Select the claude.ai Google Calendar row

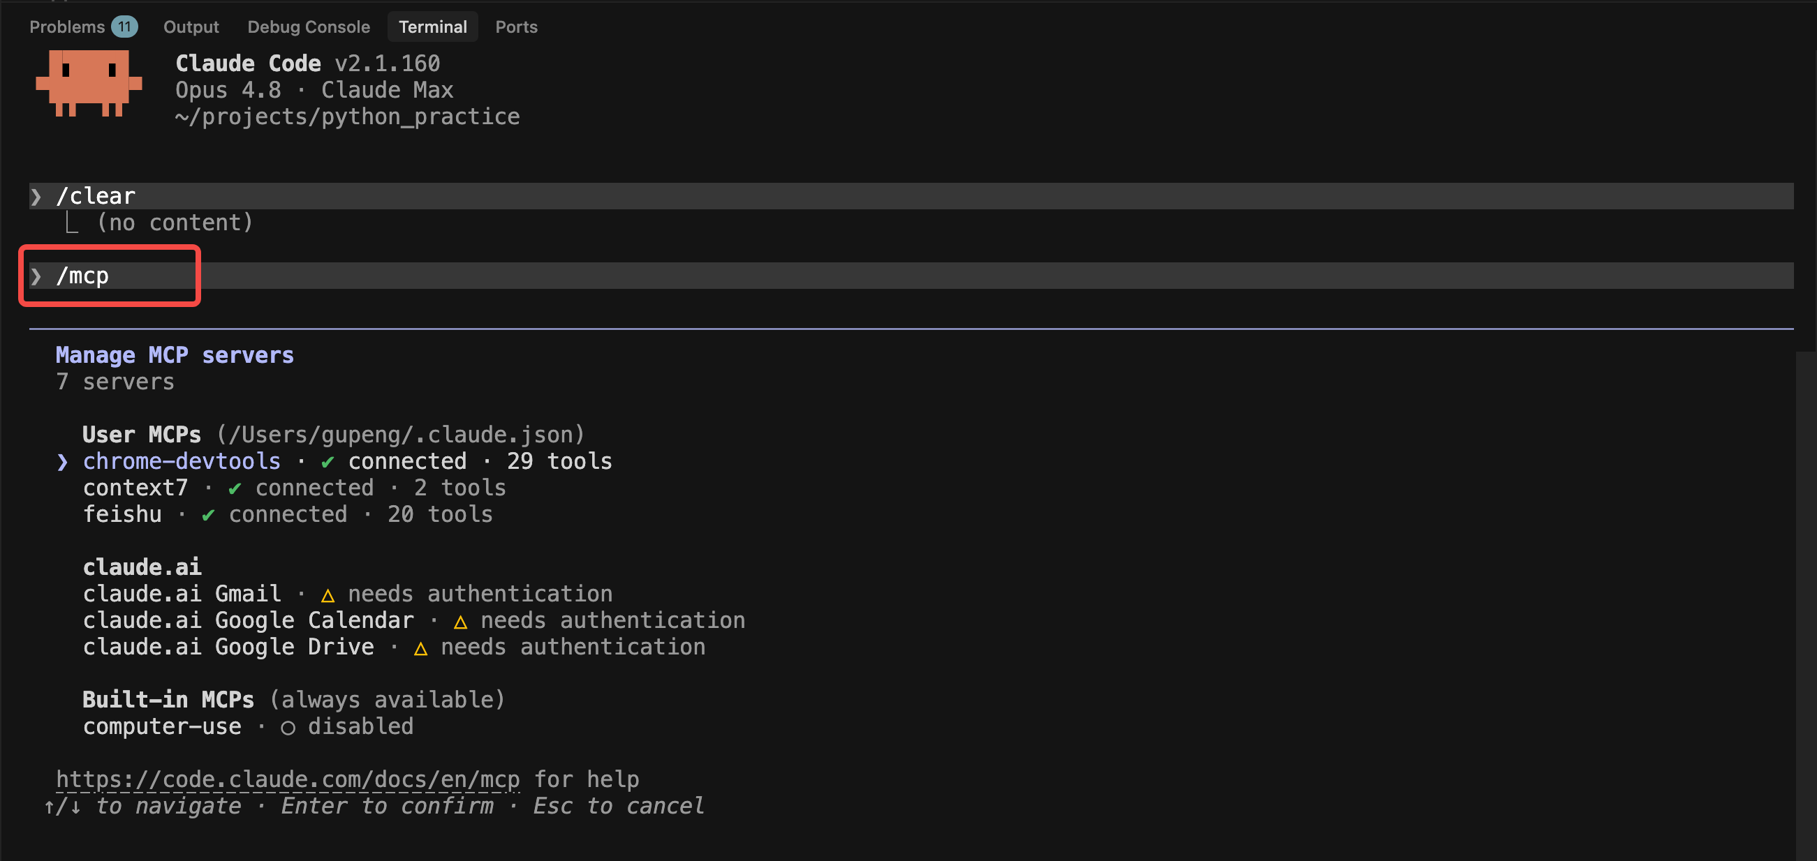click(x=413, y=620)
